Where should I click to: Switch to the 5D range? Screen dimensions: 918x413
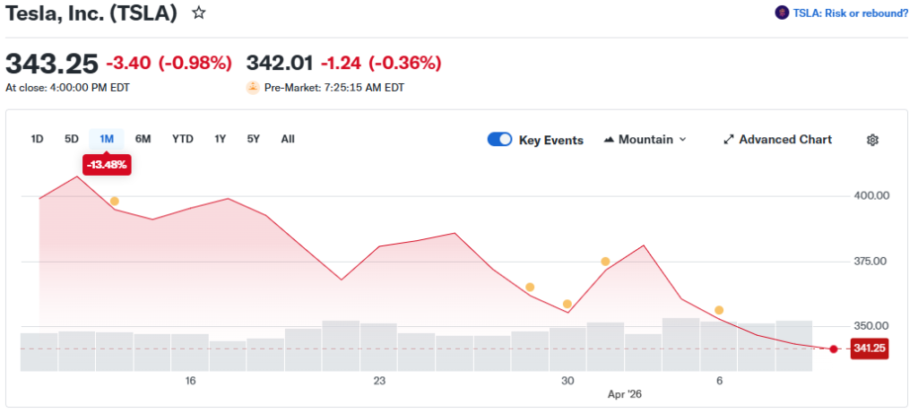[x=72, y=139]
